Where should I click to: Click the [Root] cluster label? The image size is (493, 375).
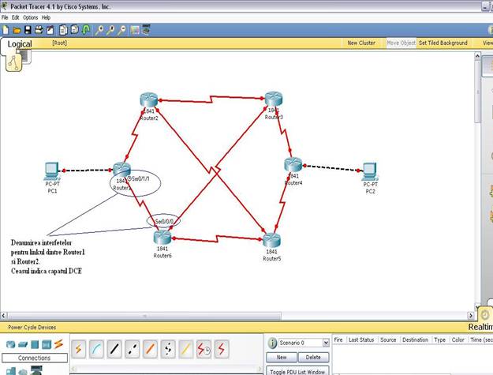(x=59, y=43)
